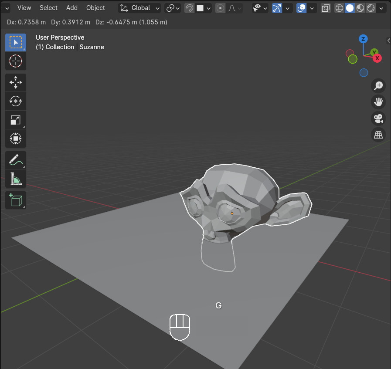Screen dimensions: 391x369
Task: Toggle X-ray mode
Action: click(x=326, y=8)
